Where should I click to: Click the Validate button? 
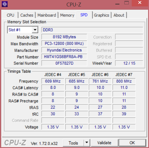[104, 143]
